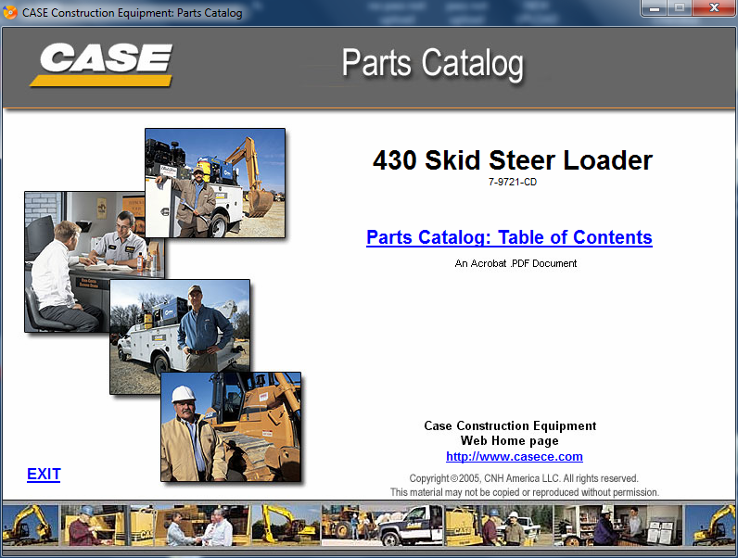
Task: Click the CASE logo in header
Action: [102, 65]
